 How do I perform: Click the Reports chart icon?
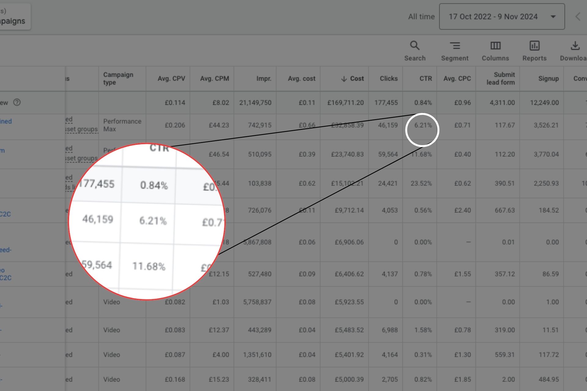tap(534, 46)
